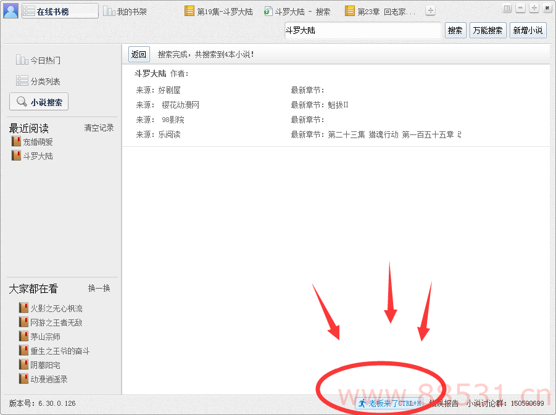556x415 pixels.
Task: Switch to 第23章 回老家 tab
Action: click(x=380, y=12)
